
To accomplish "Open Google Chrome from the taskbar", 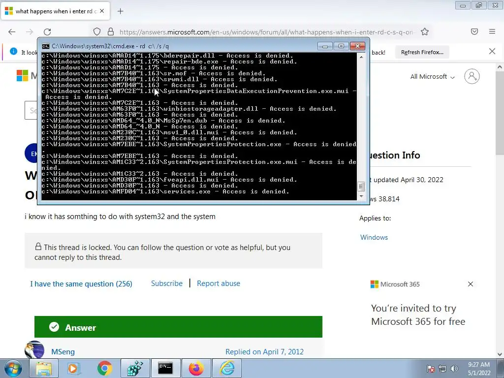I will tap(104, 368).
